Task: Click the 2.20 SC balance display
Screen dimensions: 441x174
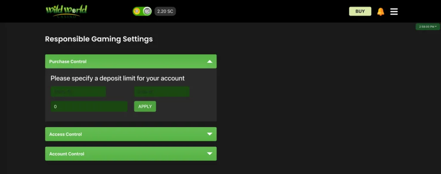Action: (165, 12)
